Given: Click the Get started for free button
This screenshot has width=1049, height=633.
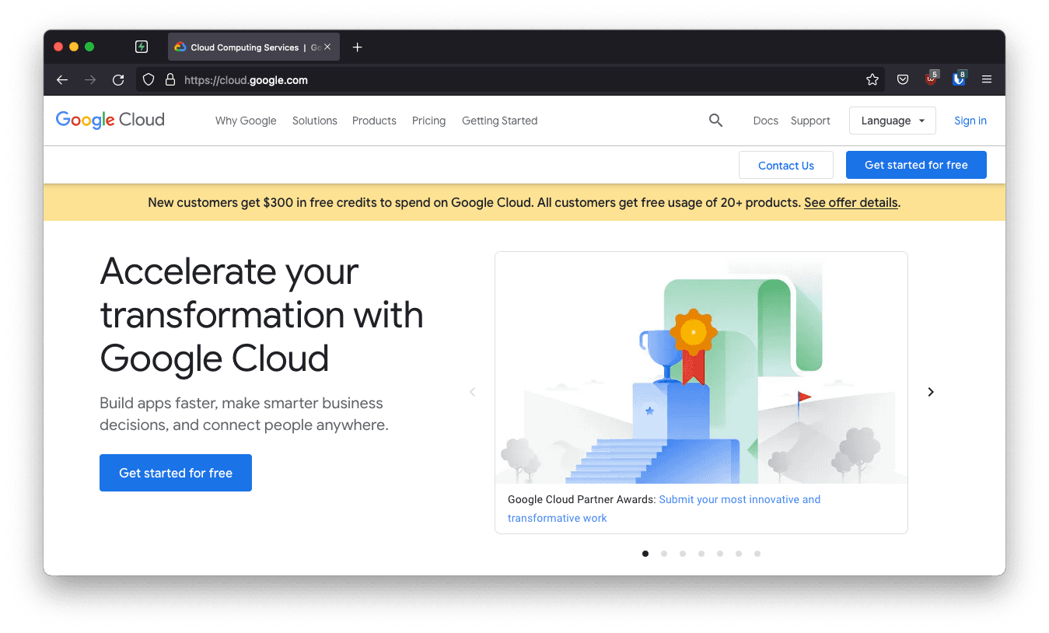Looking at the screenshot, I should (x=175, y=472).
